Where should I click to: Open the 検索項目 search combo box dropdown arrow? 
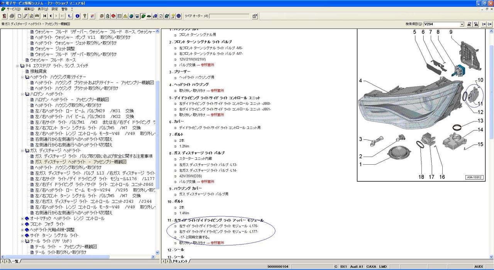(462, 24)
